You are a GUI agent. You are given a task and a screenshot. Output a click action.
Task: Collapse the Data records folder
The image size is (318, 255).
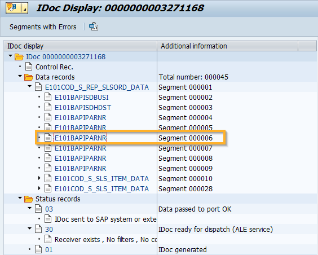tap(20, 76)
